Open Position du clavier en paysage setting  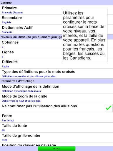[56, 144]
